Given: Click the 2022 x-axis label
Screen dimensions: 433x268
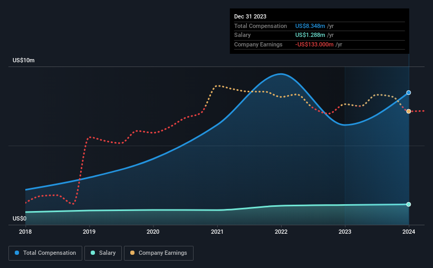Looking at the screenshot, I should pos(281,232).
